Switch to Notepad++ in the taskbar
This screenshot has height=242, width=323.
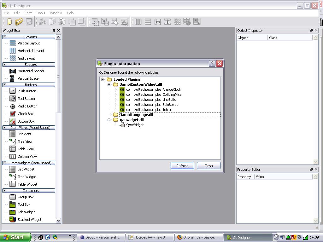(x=150, y=237)
